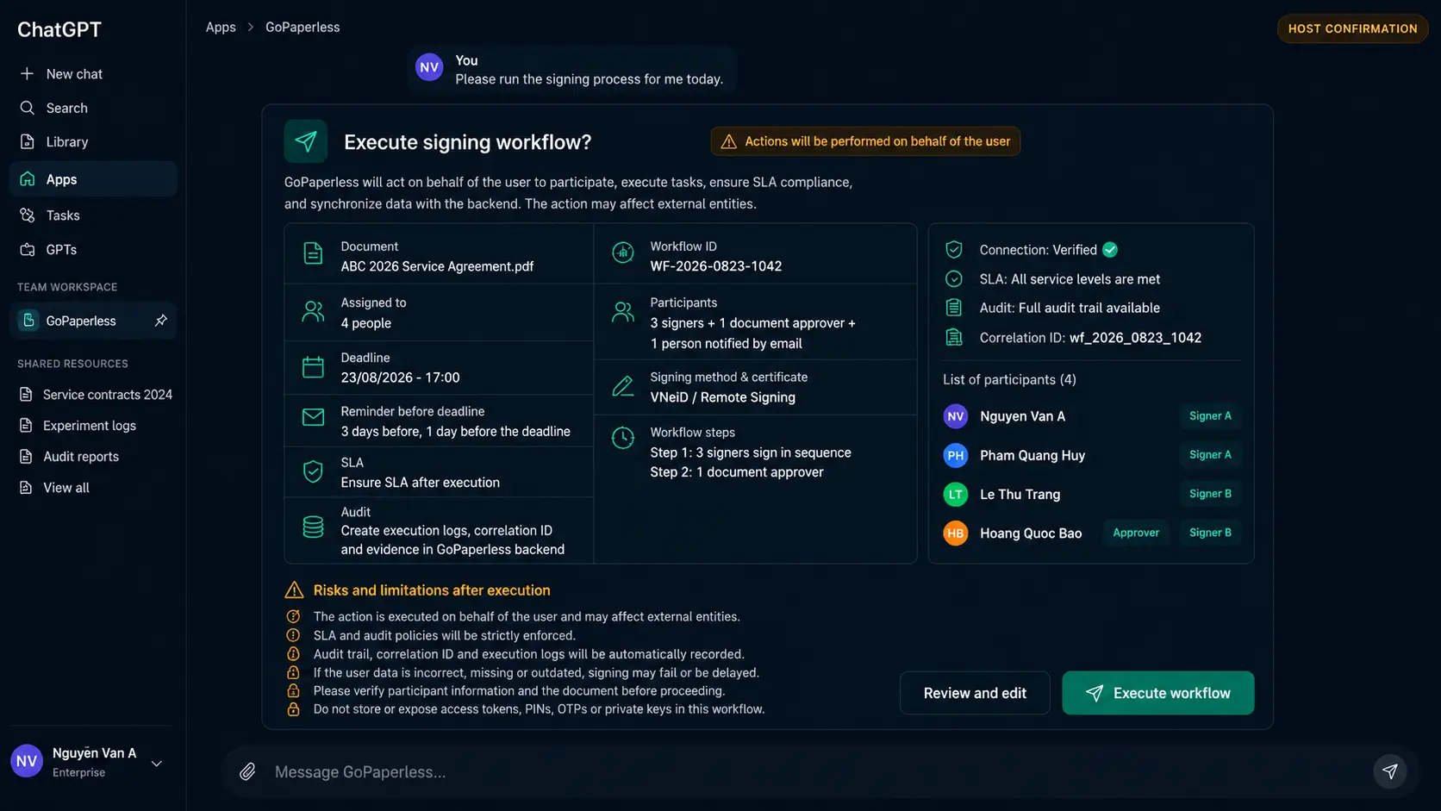Expand the Nguyễn Van A account menu
The image size is (1441, 811).
(x=157, y=763)
